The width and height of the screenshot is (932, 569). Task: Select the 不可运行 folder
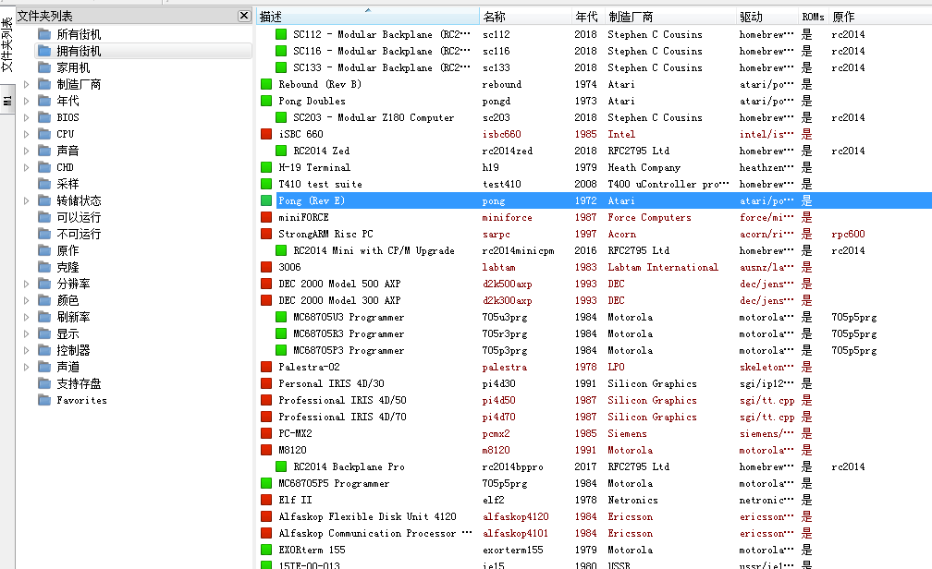point(80,234)
